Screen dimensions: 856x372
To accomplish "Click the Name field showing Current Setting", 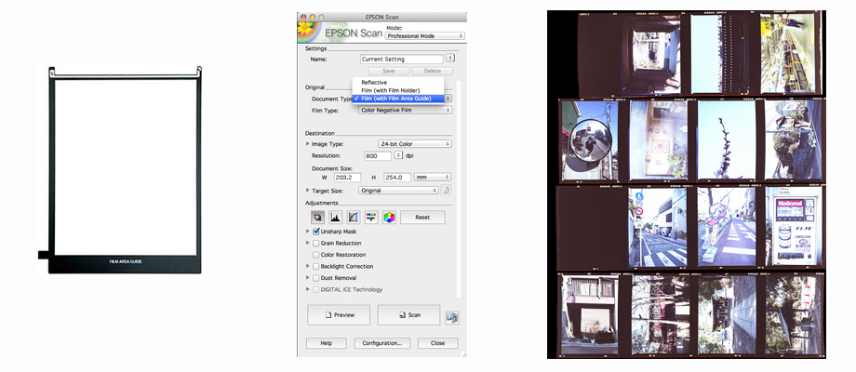I will 402,59.
